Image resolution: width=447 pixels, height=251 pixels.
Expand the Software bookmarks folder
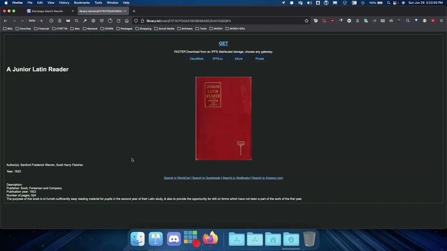point(185,29)
